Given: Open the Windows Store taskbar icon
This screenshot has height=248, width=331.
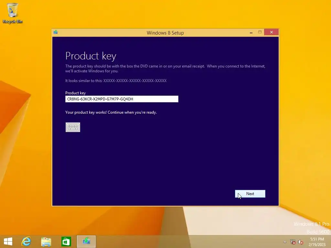Looking at the screenshot, I should [x=66, y=242].
